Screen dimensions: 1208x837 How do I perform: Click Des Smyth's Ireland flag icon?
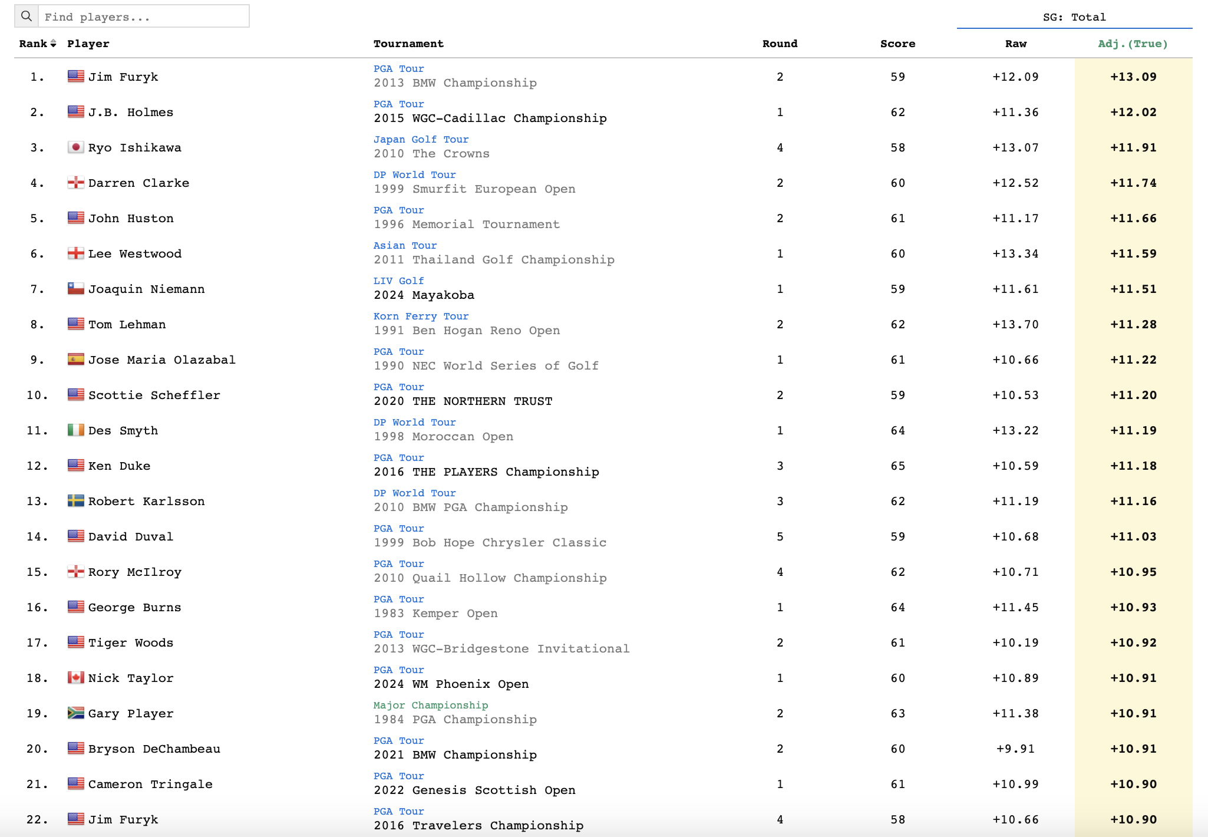(75, 430)
